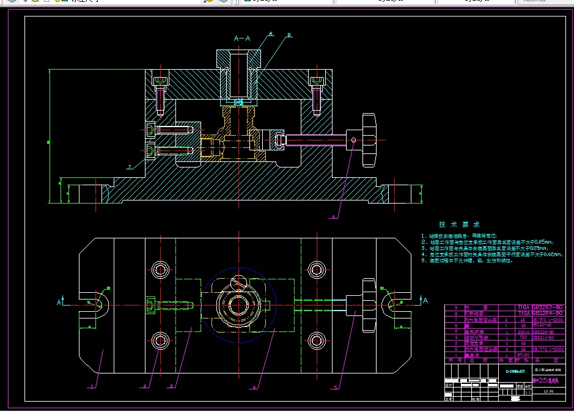
Task: Select technical requirement line 5 text
Action: point(467,261)
